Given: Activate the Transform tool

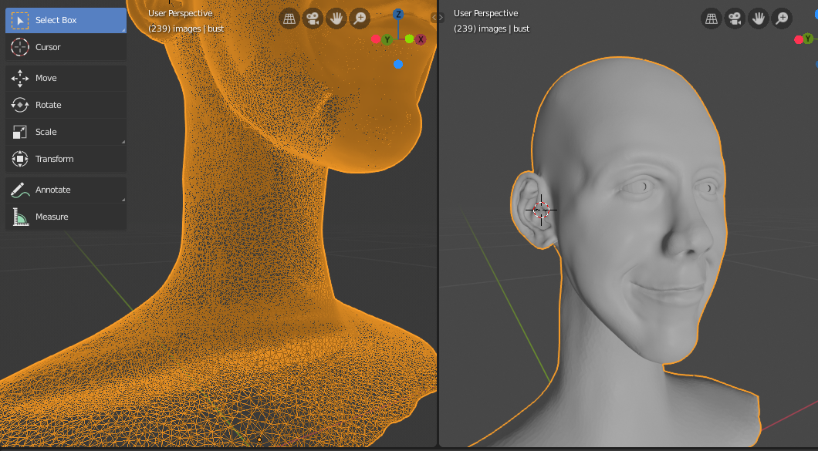Looking at the screenshot, I should pos(66,159).
